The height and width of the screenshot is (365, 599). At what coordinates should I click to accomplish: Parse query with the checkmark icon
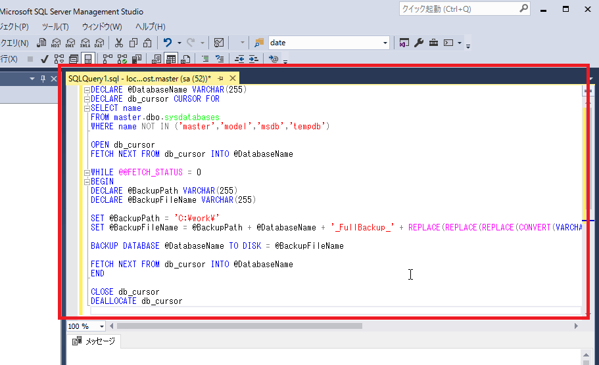coord(44,59)
